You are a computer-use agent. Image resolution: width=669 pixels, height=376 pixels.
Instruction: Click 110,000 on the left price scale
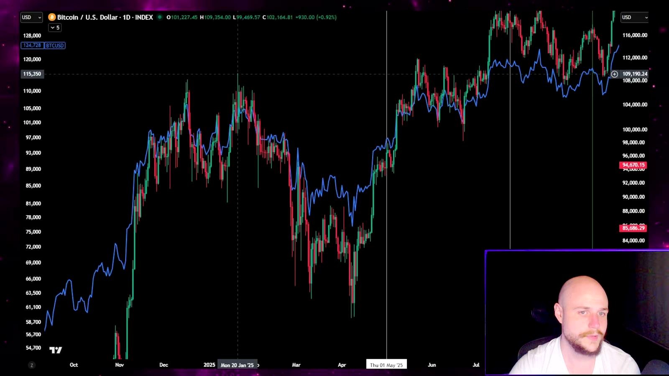(x=32, y=91)
